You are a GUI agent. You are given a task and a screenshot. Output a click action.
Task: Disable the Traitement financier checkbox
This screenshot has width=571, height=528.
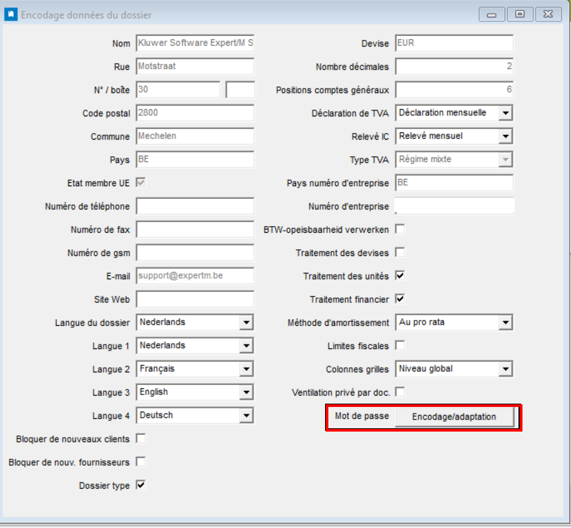click(x=400, y=299)
